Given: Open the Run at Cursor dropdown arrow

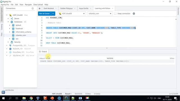Looking at the screenshot, I should pyautogui.click(x=53, y=13).
